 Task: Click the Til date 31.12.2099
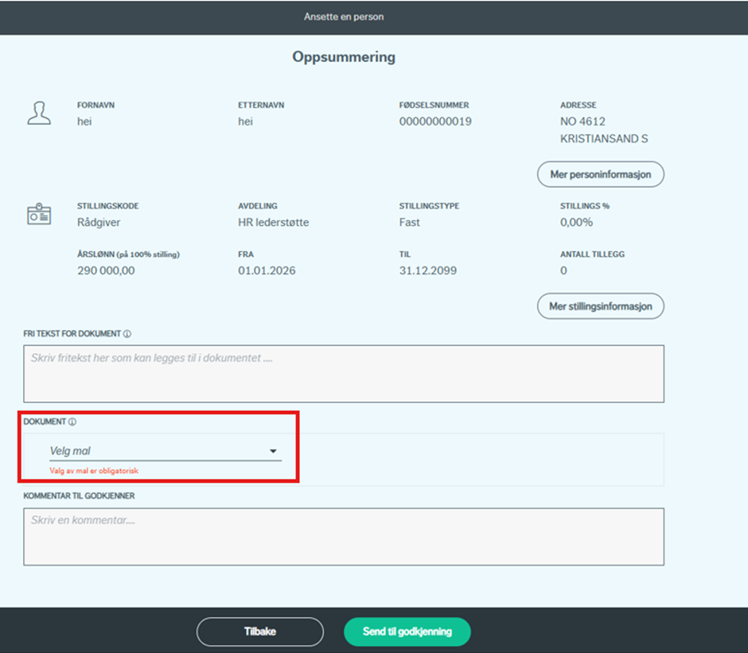[428, 271]
